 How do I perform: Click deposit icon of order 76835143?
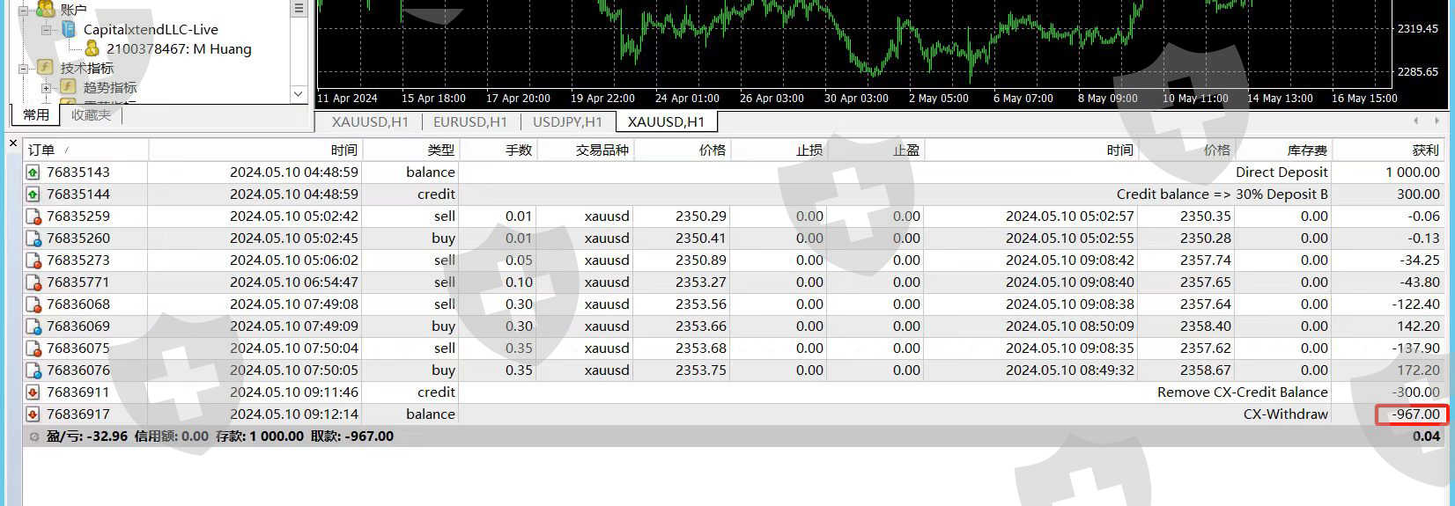[33, 172]
